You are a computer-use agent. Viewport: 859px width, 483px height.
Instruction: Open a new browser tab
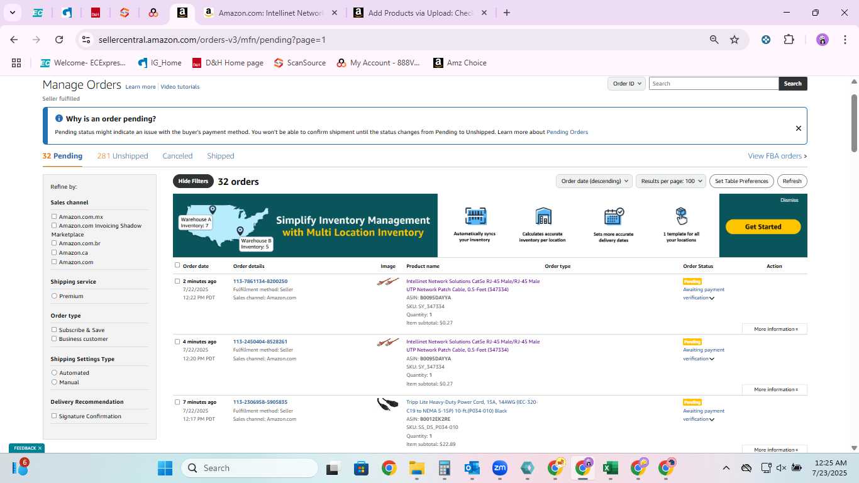click(507, 13)
